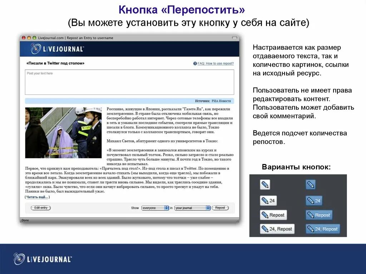
Task: Click the white "24" counter repost button
Action: coord(268,200)
